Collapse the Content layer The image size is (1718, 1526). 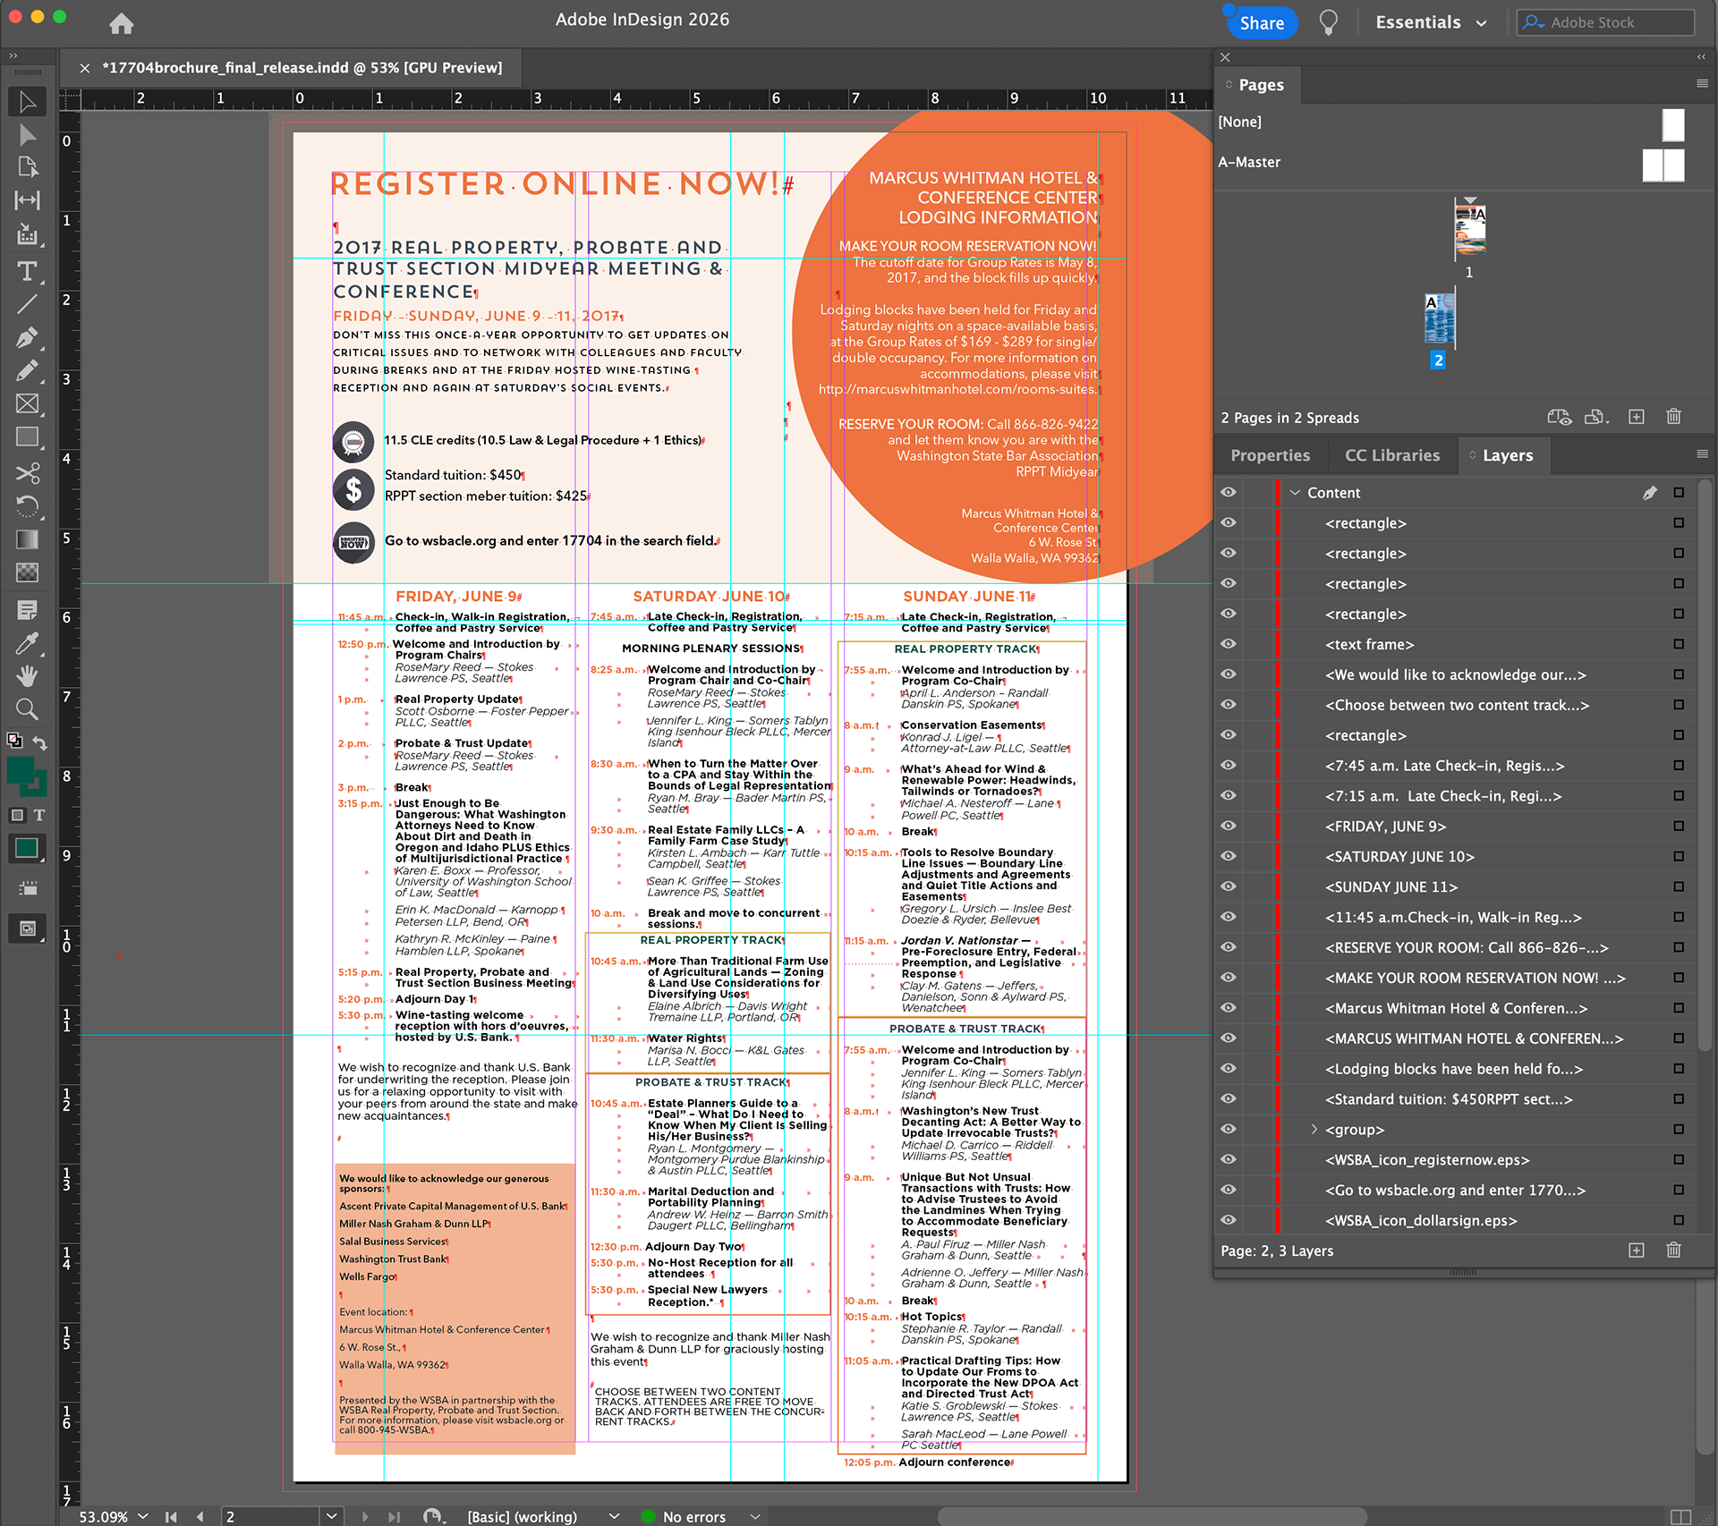1294,493
